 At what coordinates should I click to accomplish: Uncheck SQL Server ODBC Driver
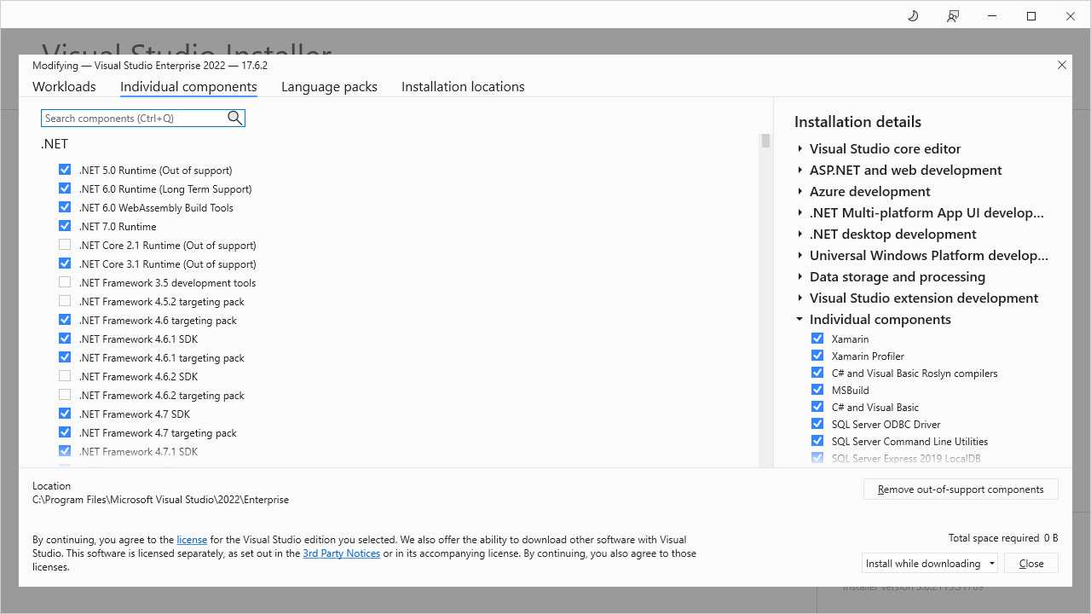pos(817,423)
